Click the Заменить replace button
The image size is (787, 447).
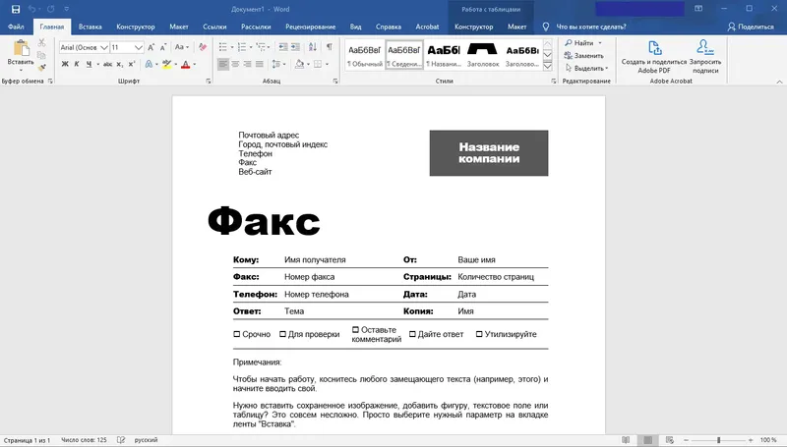click(x=583, y=56)
